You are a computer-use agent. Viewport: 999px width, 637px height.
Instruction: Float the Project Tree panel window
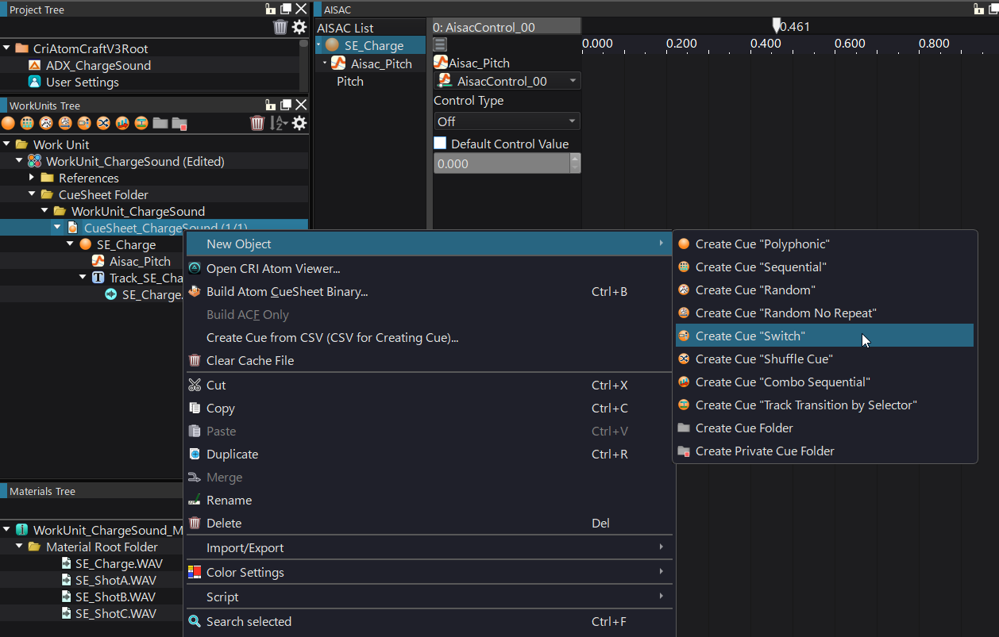point(286,9)
